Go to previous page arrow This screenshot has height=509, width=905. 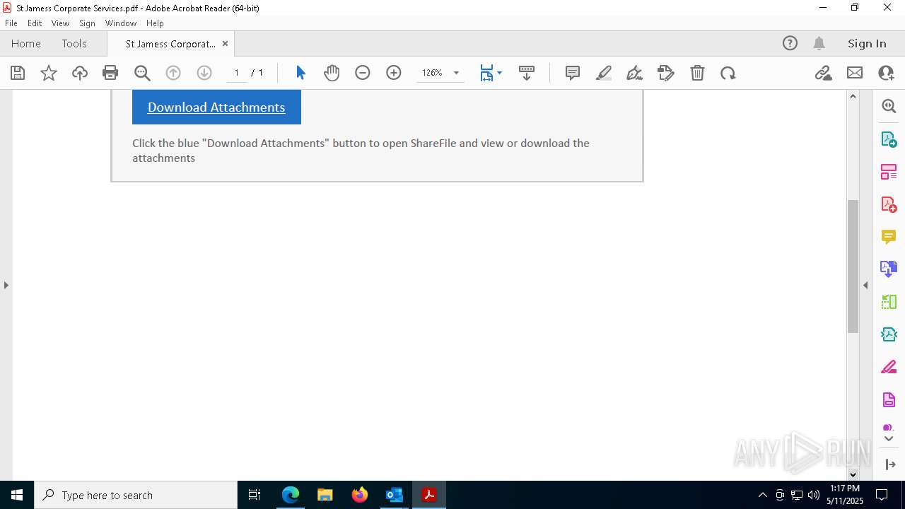coord(173,73)
